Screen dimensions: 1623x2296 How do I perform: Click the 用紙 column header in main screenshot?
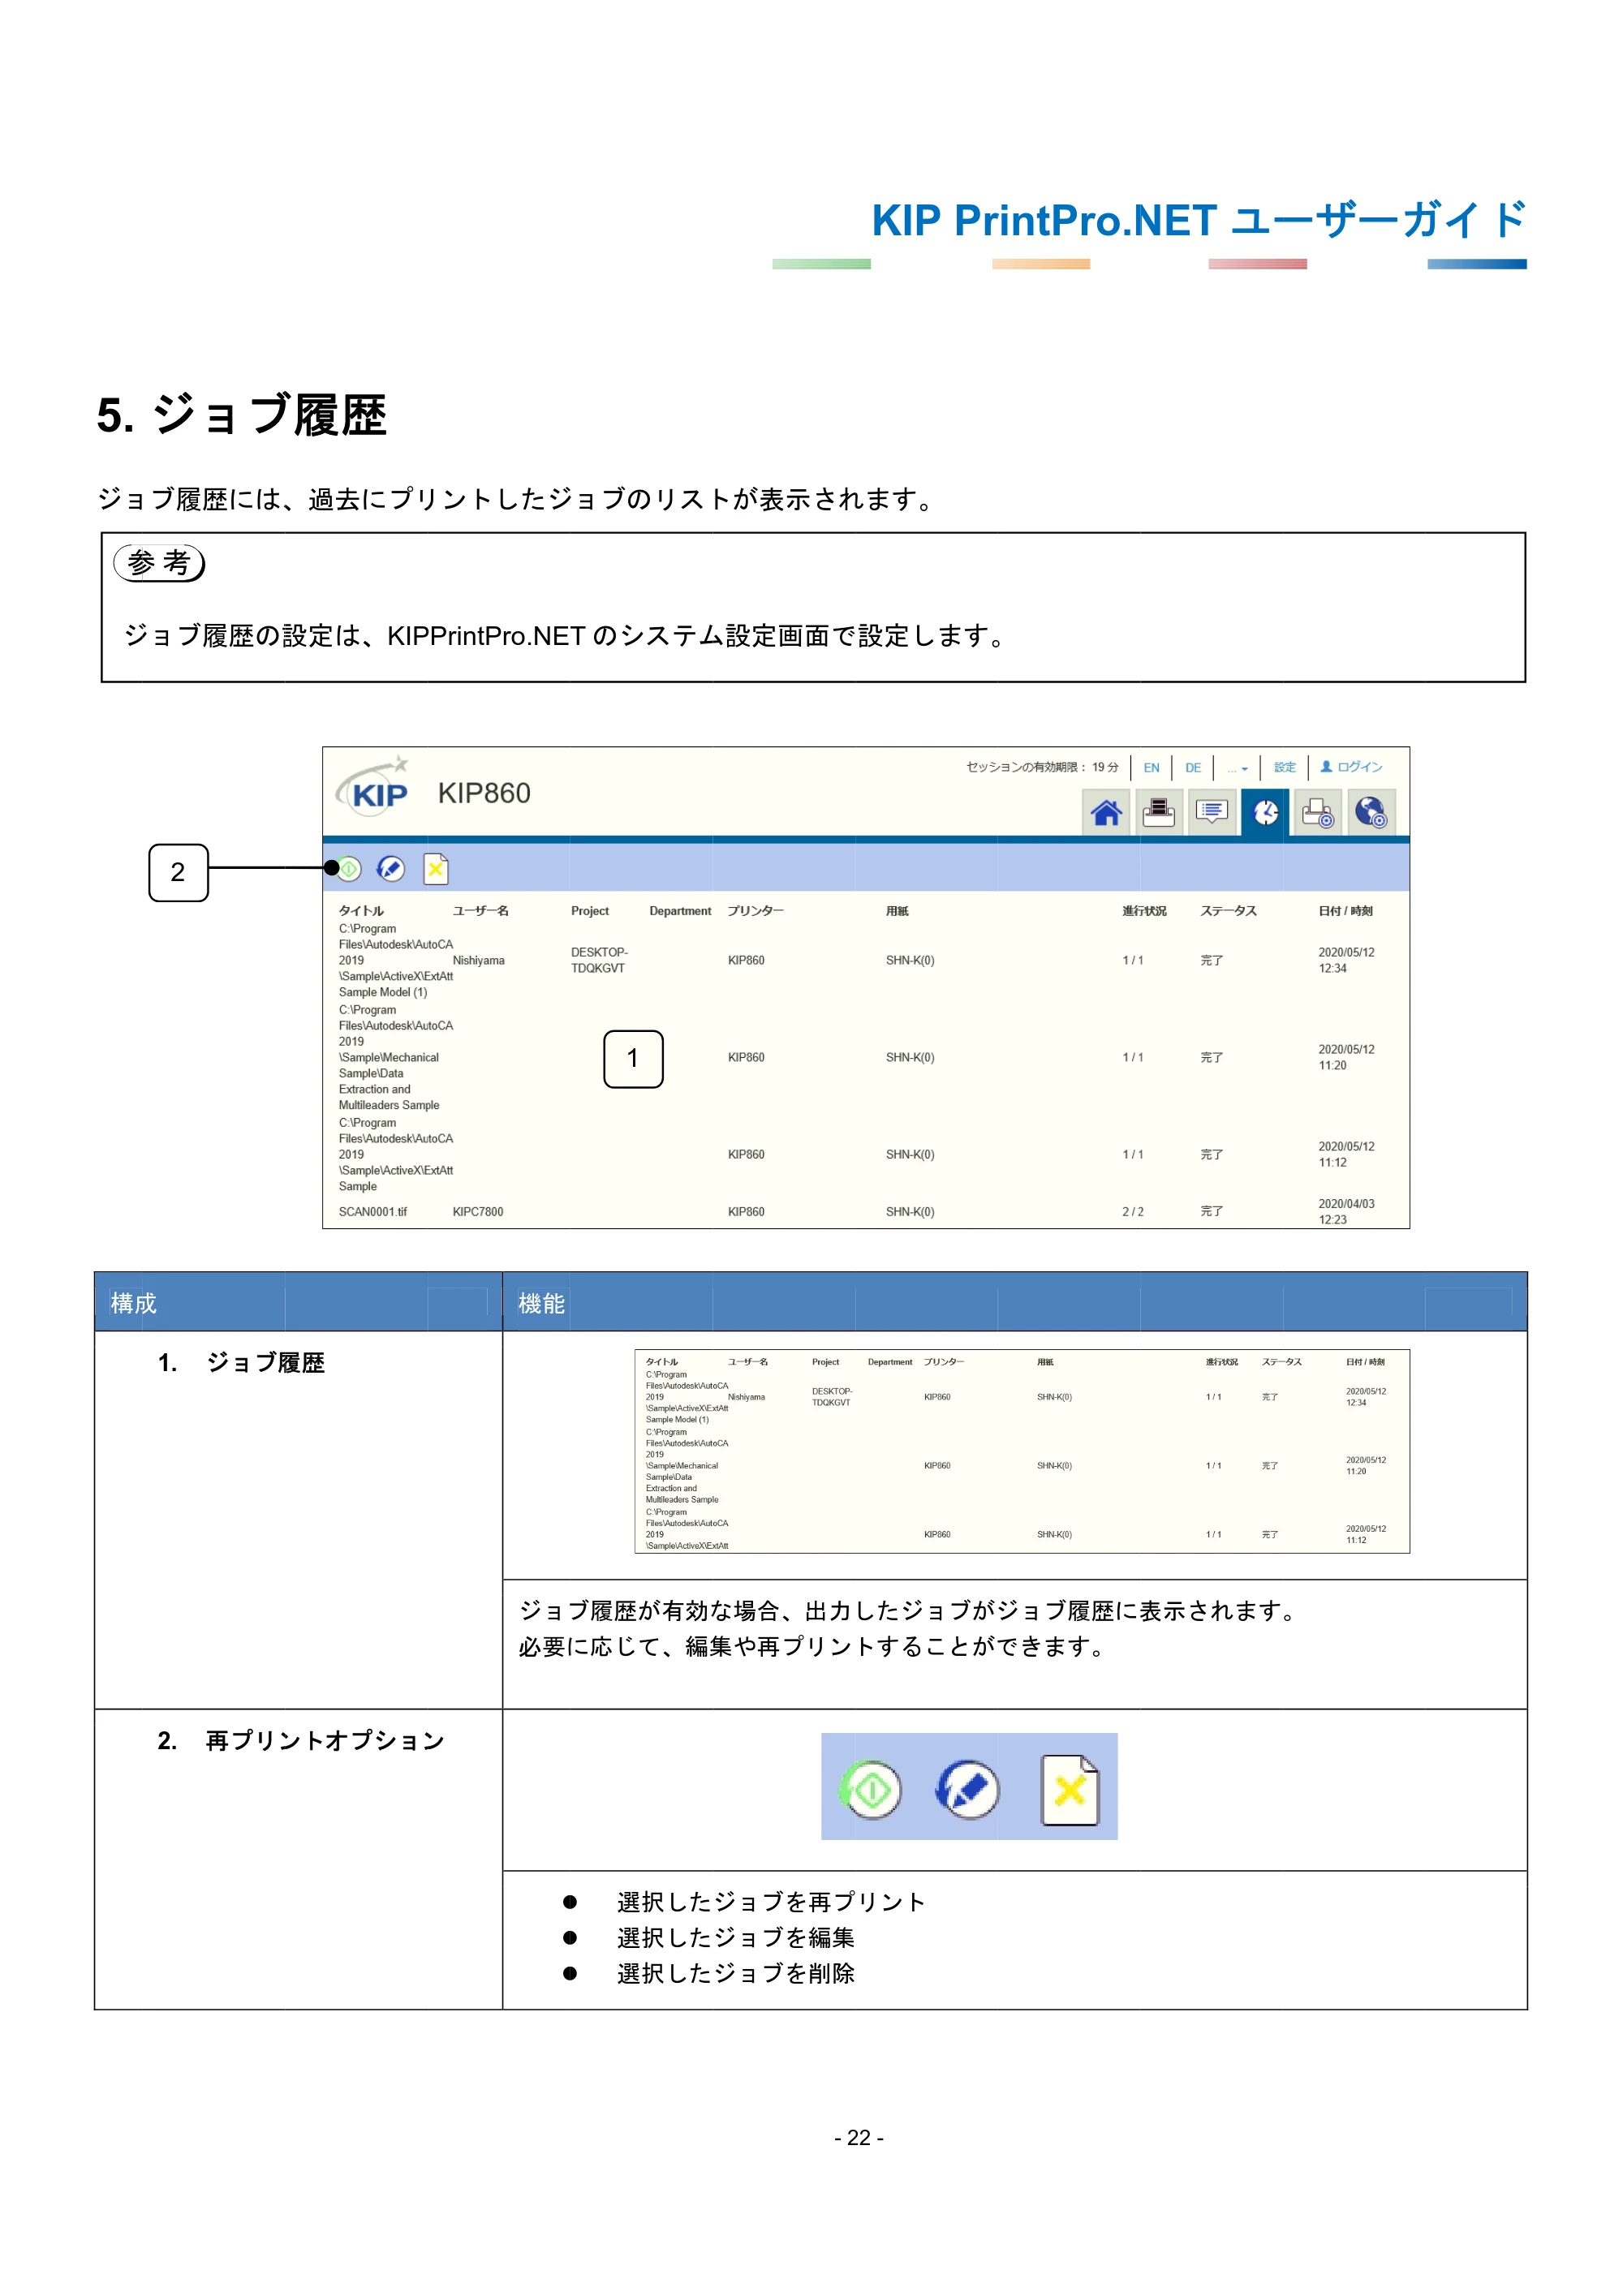coord(897,911)
